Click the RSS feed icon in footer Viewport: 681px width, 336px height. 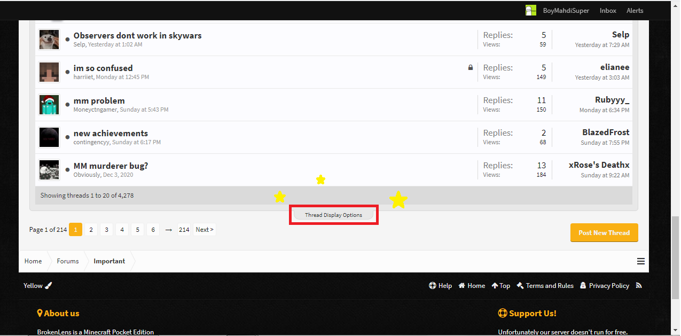tap(639, 286)
